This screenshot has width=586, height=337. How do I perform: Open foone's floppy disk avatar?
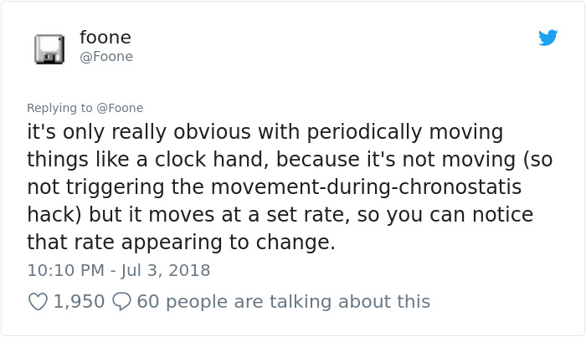click(x=49, y=49)
